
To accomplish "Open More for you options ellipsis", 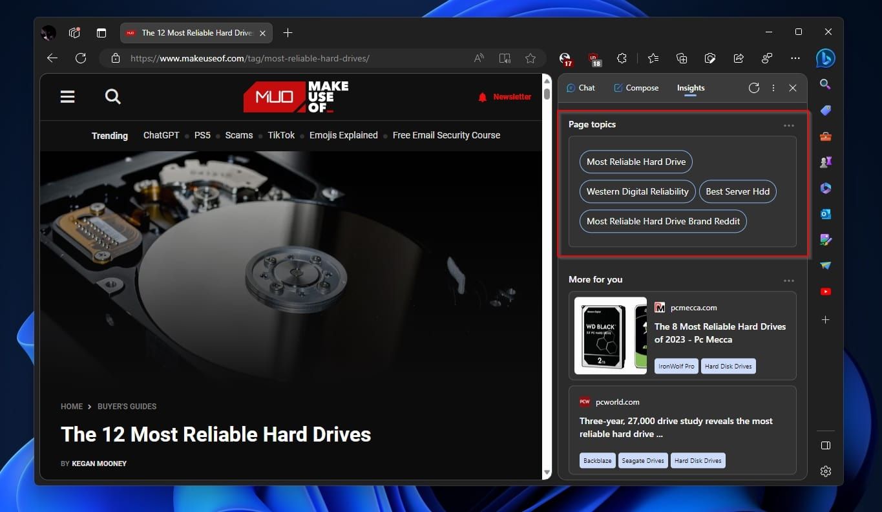I will point(788,281).
